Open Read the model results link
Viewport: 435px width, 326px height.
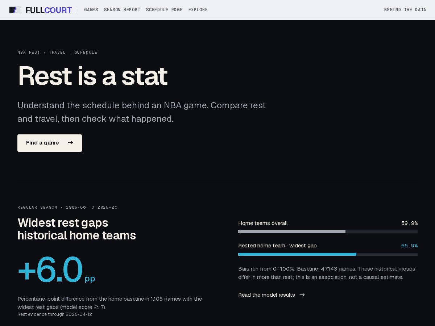pyautogui.click(x=272, y=295)
